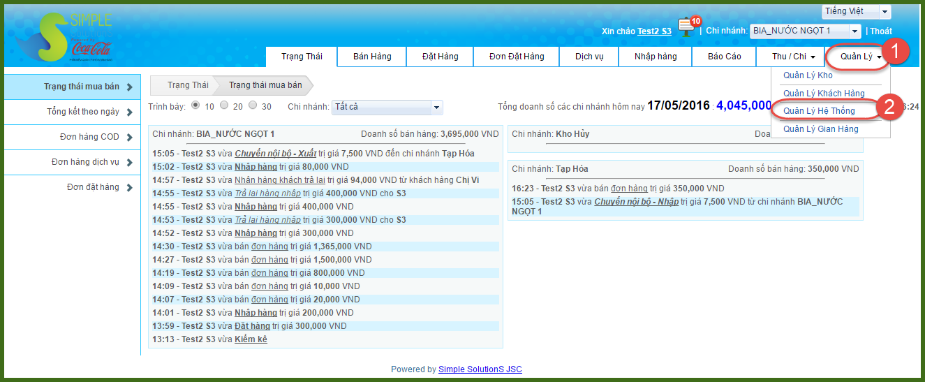Select the 10 rows display radio button
The height and width of the screenshot is (382, 925).
point(195,105)
